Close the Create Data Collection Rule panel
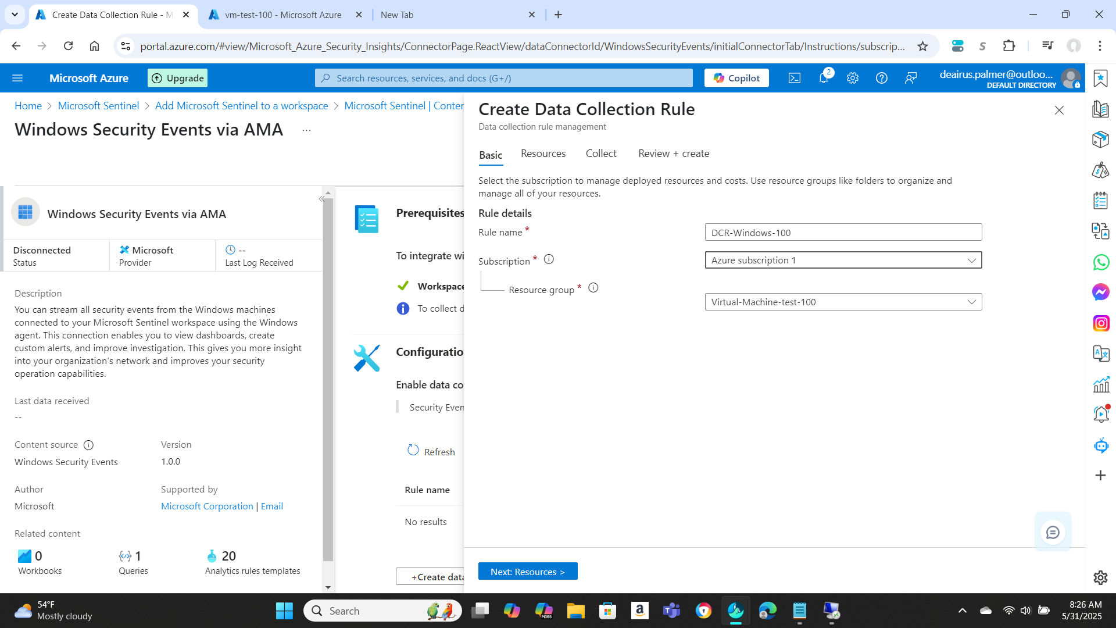Viewport: 1116px width, 628px height. (x=1059, y=110)
